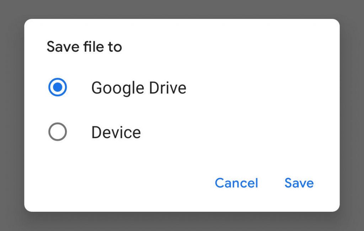
Task: Tap the empty gray radio circle
Action: pyautogui.click(x=58, y=132)
